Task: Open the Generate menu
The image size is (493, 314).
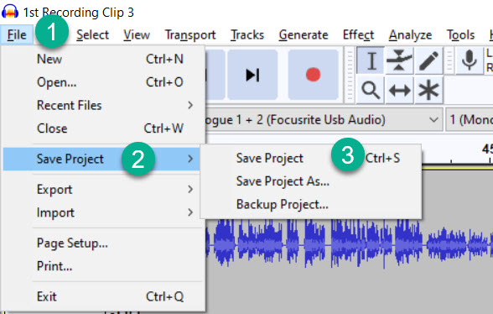Action: click(x=304, y=34)
